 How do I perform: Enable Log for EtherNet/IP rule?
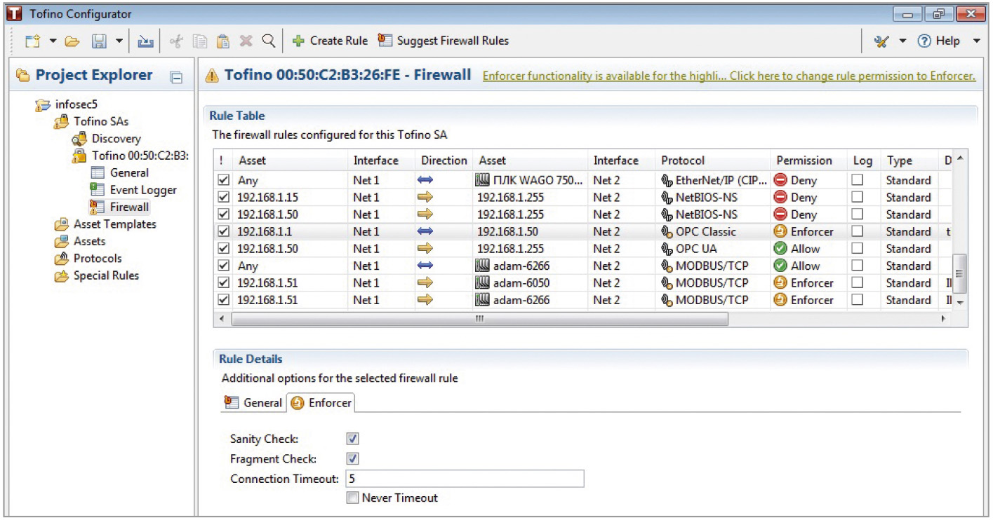coord(857,180)
